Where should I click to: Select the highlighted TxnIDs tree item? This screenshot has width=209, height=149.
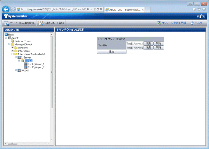[29, 61]
